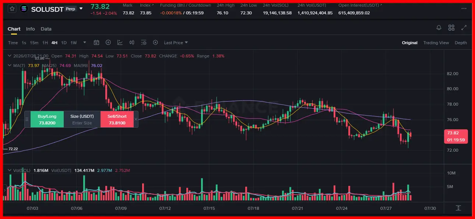This screenshot has height=219, width=475.
Task: Open the Index price info link
Action: coord(147,5)
